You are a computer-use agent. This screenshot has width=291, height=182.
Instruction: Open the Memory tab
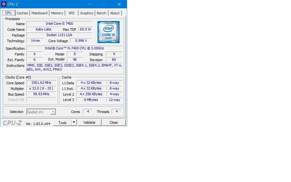tap(57, 13)
